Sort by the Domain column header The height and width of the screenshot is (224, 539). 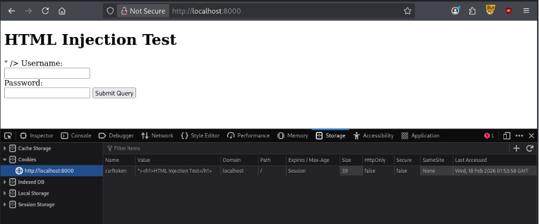[239, 160]
